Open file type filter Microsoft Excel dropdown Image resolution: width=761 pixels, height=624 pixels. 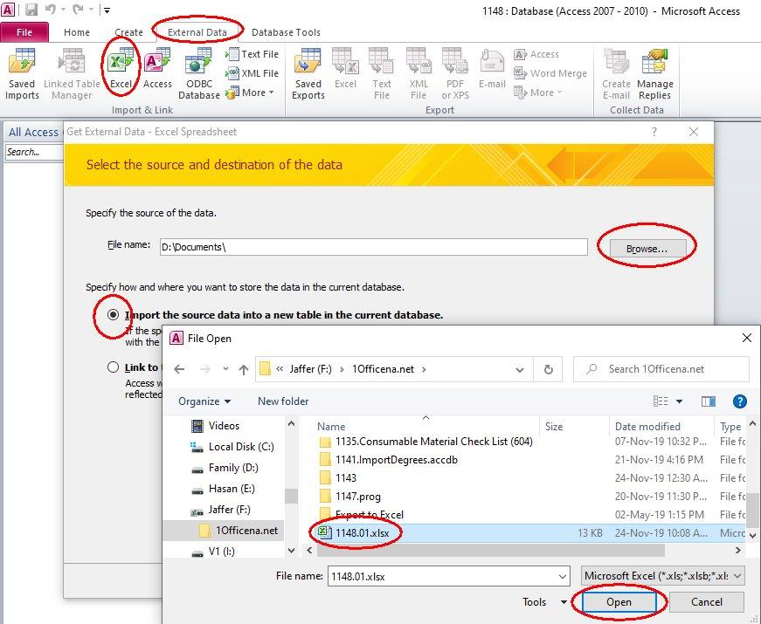pyautogui.click(x=662, y=576)
